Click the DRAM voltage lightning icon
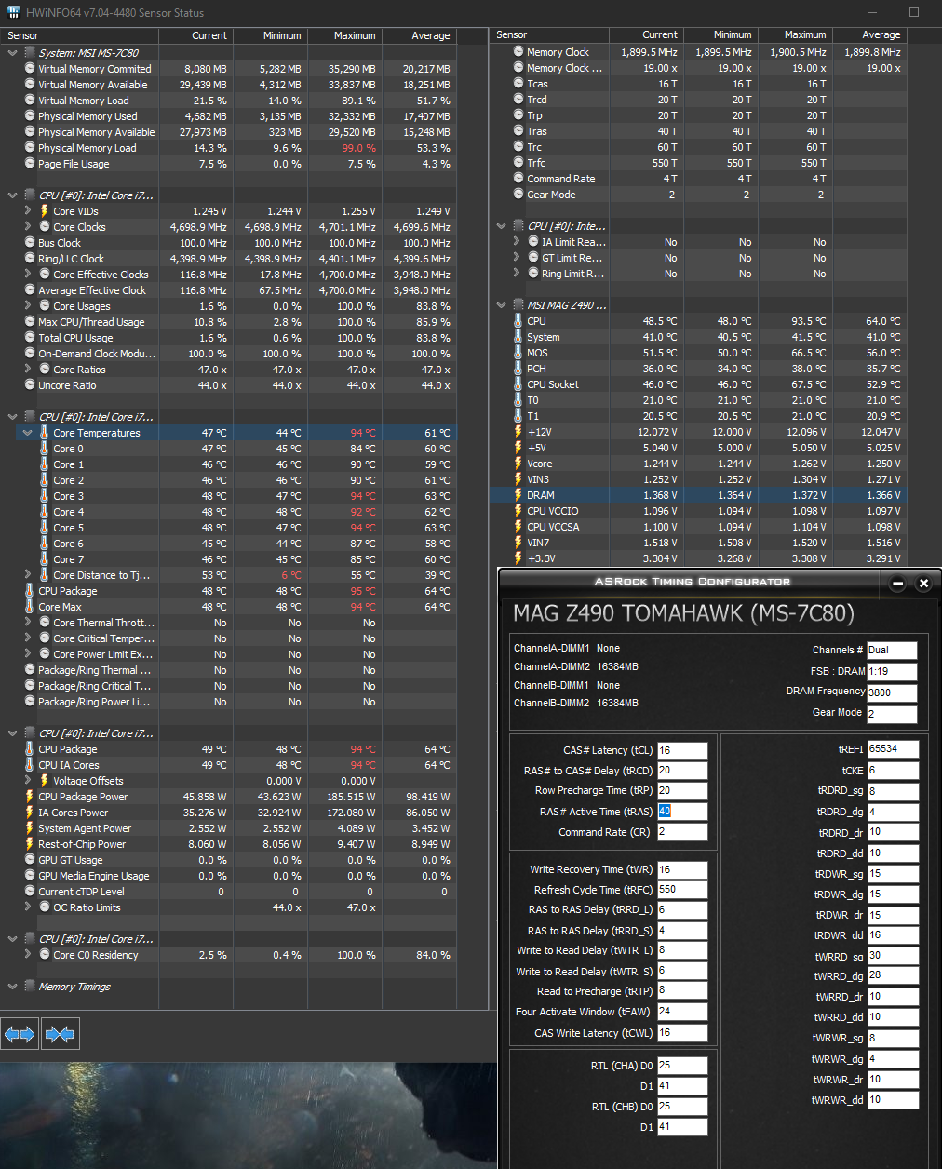 pyautogui.click(x=518, y=495)
